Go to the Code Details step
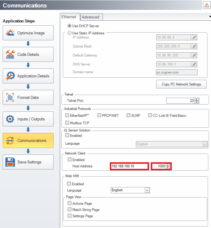 (28, 54)
